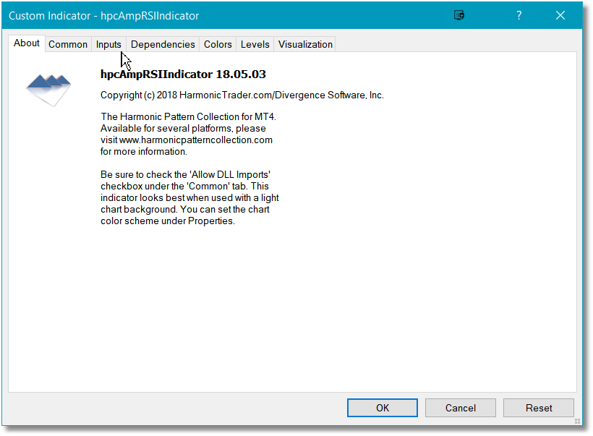This screenshot has height=436, width=593.
Task: Close the Custom Indicator dialog
Action: click(560, 15)
